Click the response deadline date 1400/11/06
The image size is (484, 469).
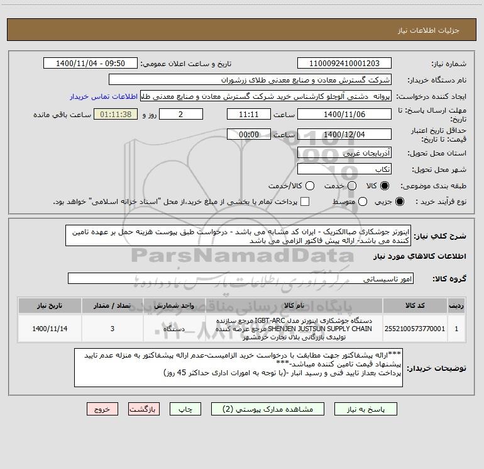click(344, 114)
